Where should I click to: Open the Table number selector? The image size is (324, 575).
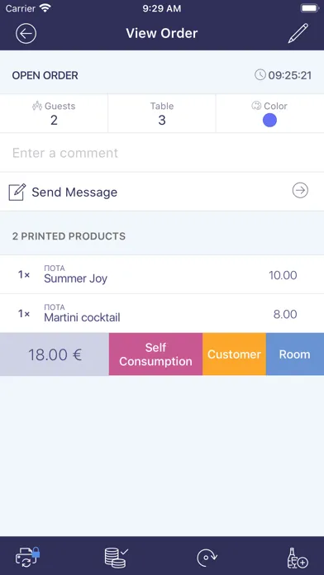coord(162,113)
